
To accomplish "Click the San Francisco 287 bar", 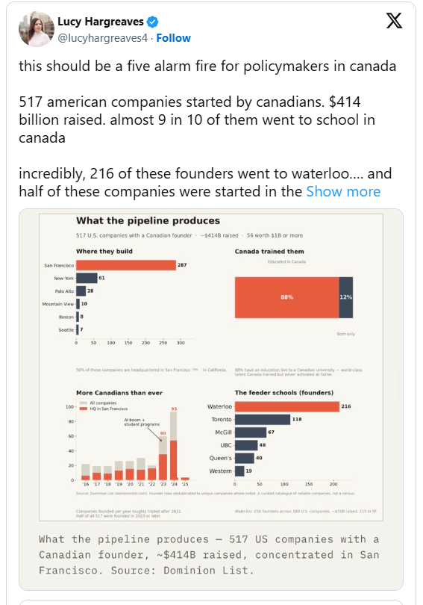I will point(126,265).
